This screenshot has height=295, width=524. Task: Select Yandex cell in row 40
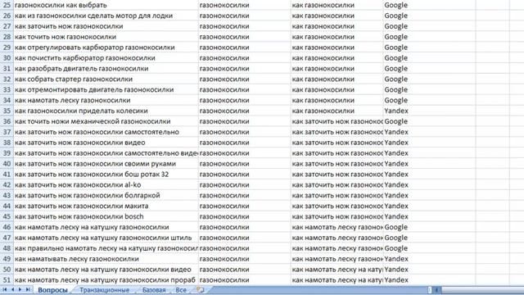click(429, 164)
